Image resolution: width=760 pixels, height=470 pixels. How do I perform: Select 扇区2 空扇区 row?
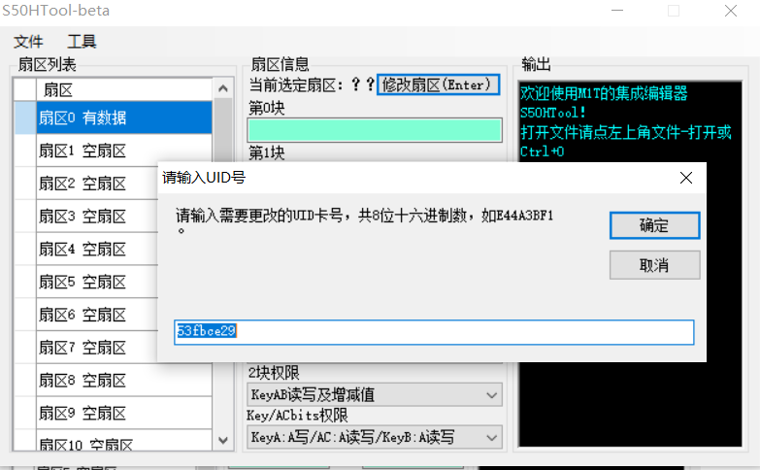pos(97,184)
